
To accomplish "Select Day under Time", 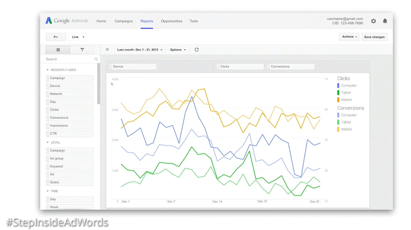I will 70,199.
